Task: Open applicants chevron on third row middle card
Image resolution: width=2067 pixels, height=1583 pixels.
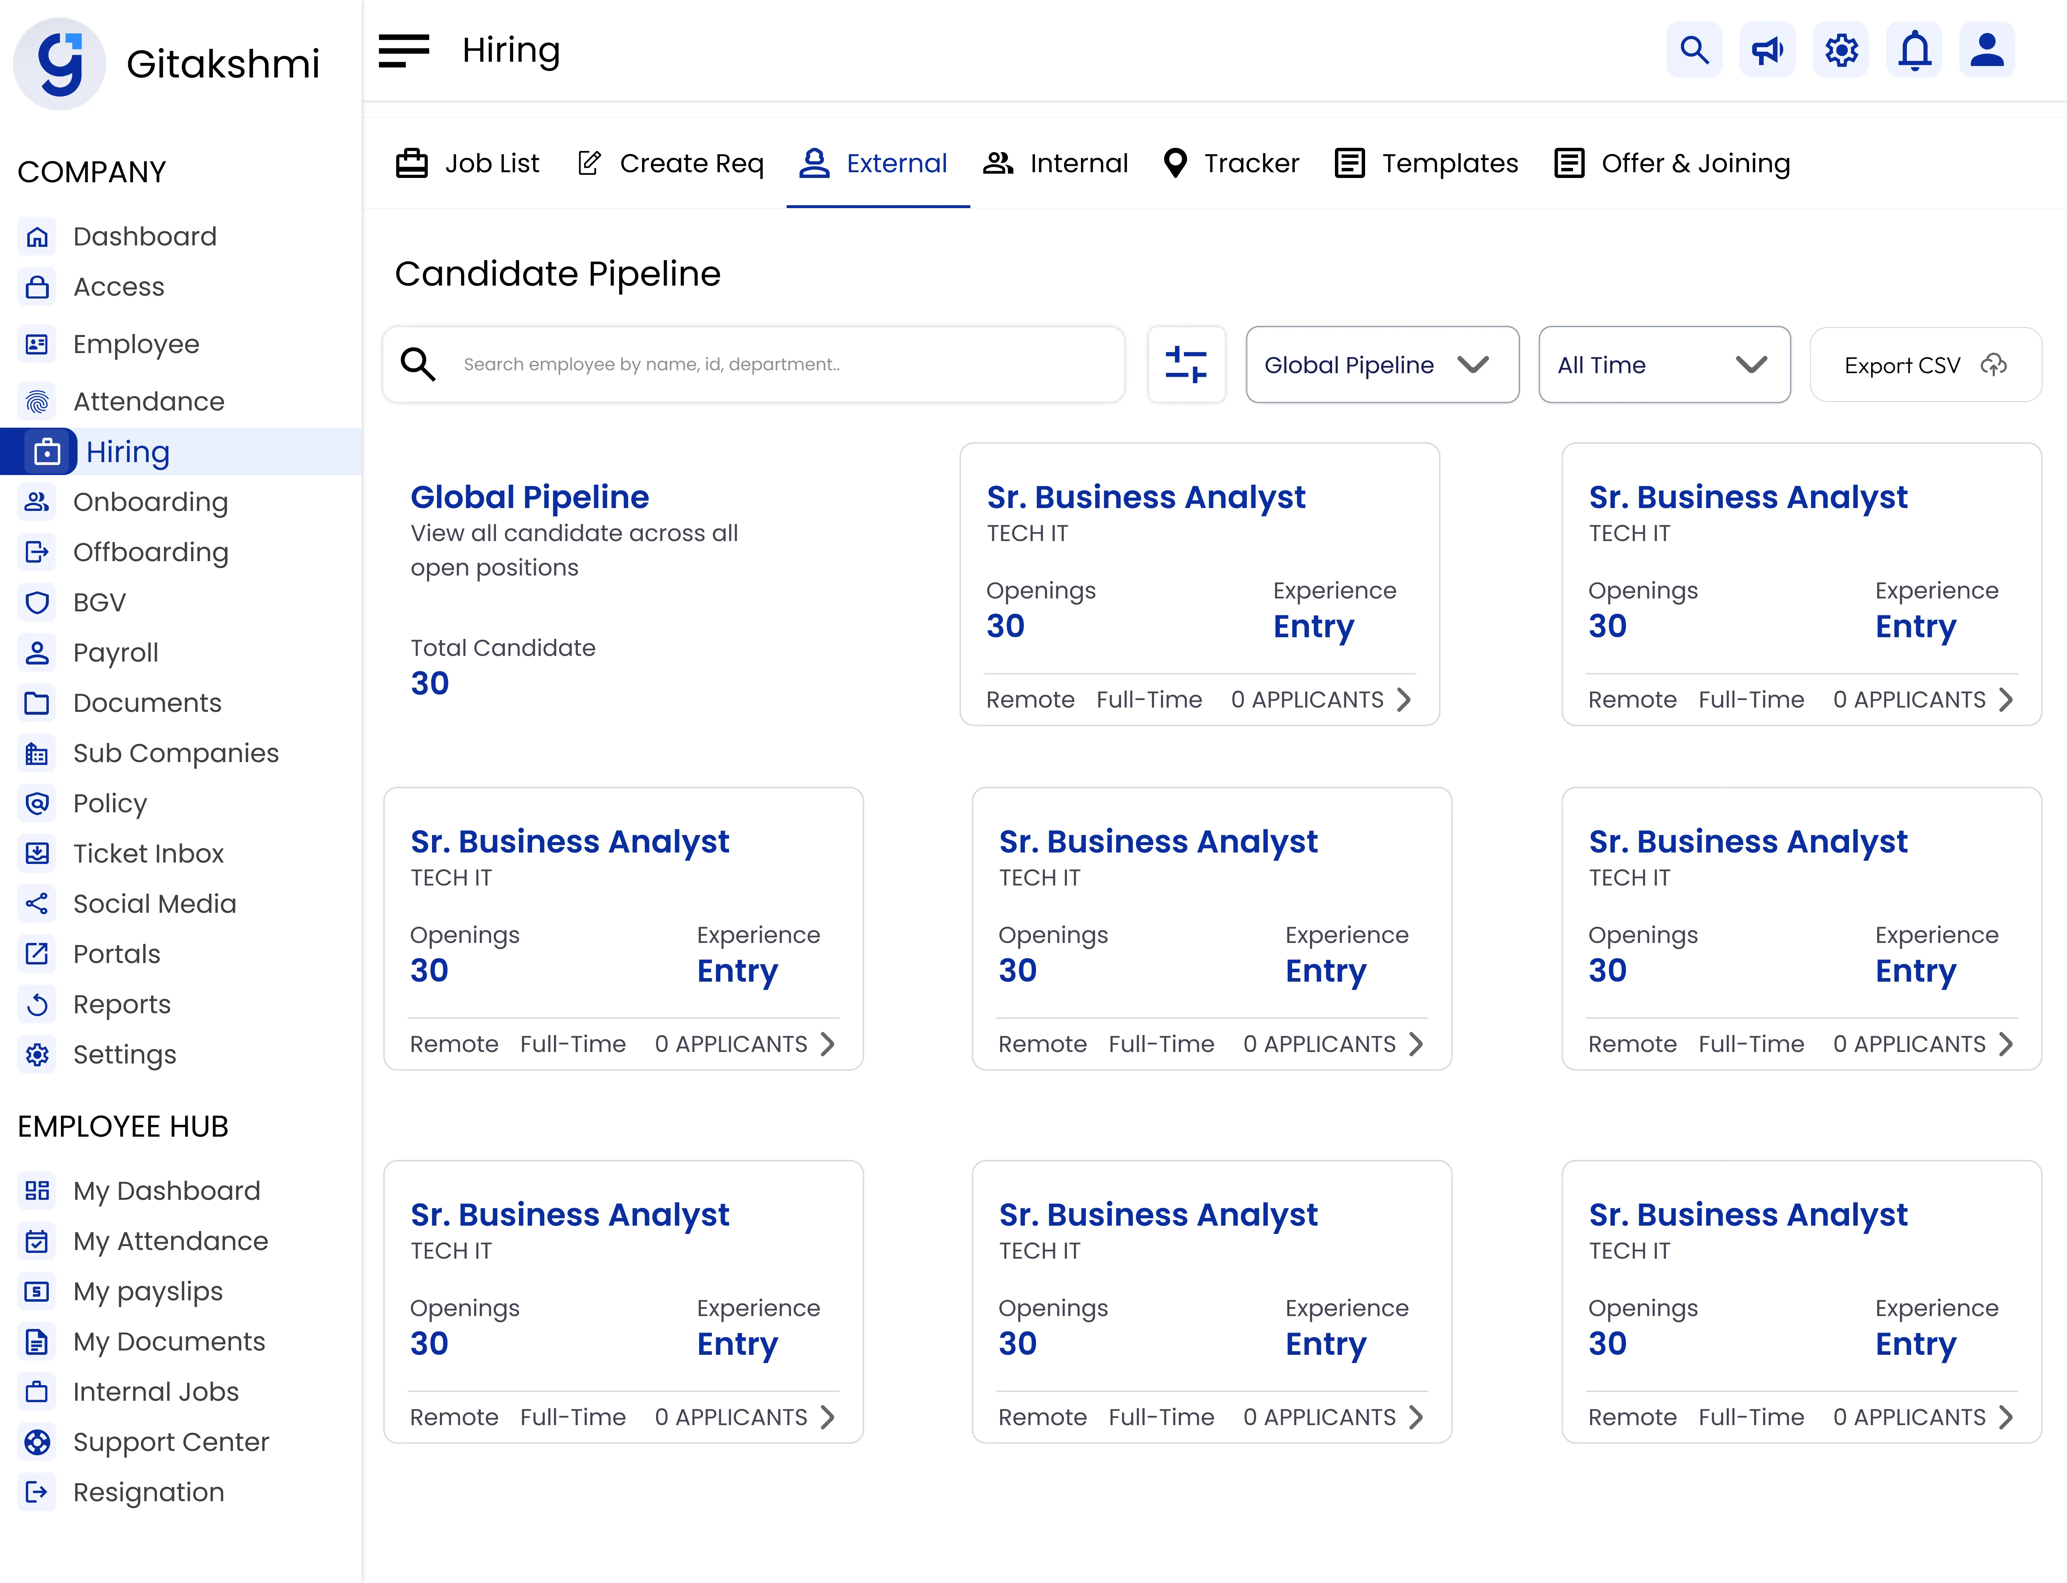Action: (x=1416, y=1417)
